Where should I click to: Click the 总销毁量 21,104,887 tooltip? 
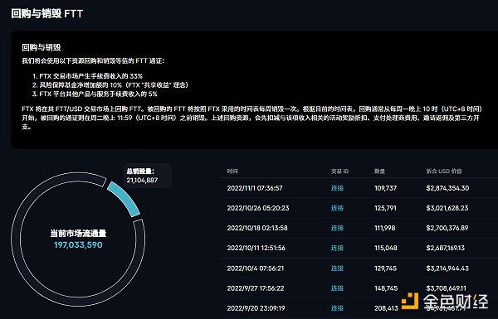[148, 176]
